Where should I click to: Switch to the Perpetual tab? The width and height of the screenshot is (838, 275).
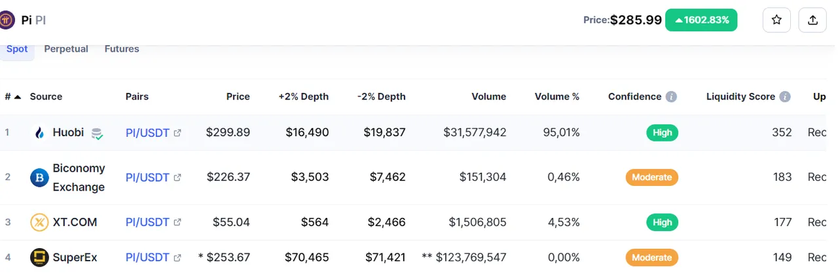coord(66,49)
